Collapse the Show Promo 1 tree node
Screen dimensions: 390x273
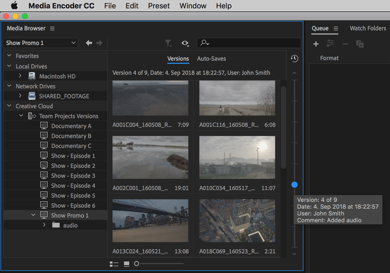click(33, 215)
